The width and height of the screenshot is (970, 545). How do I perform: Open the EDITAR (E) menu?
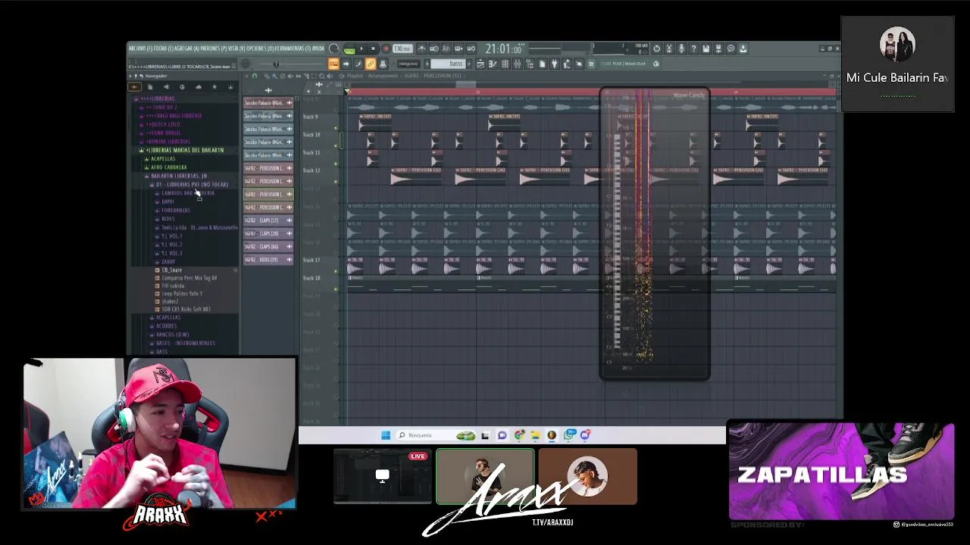tap(164, 48)
